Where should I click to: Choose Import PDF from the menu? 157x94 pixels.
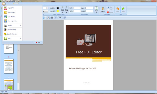12,8
